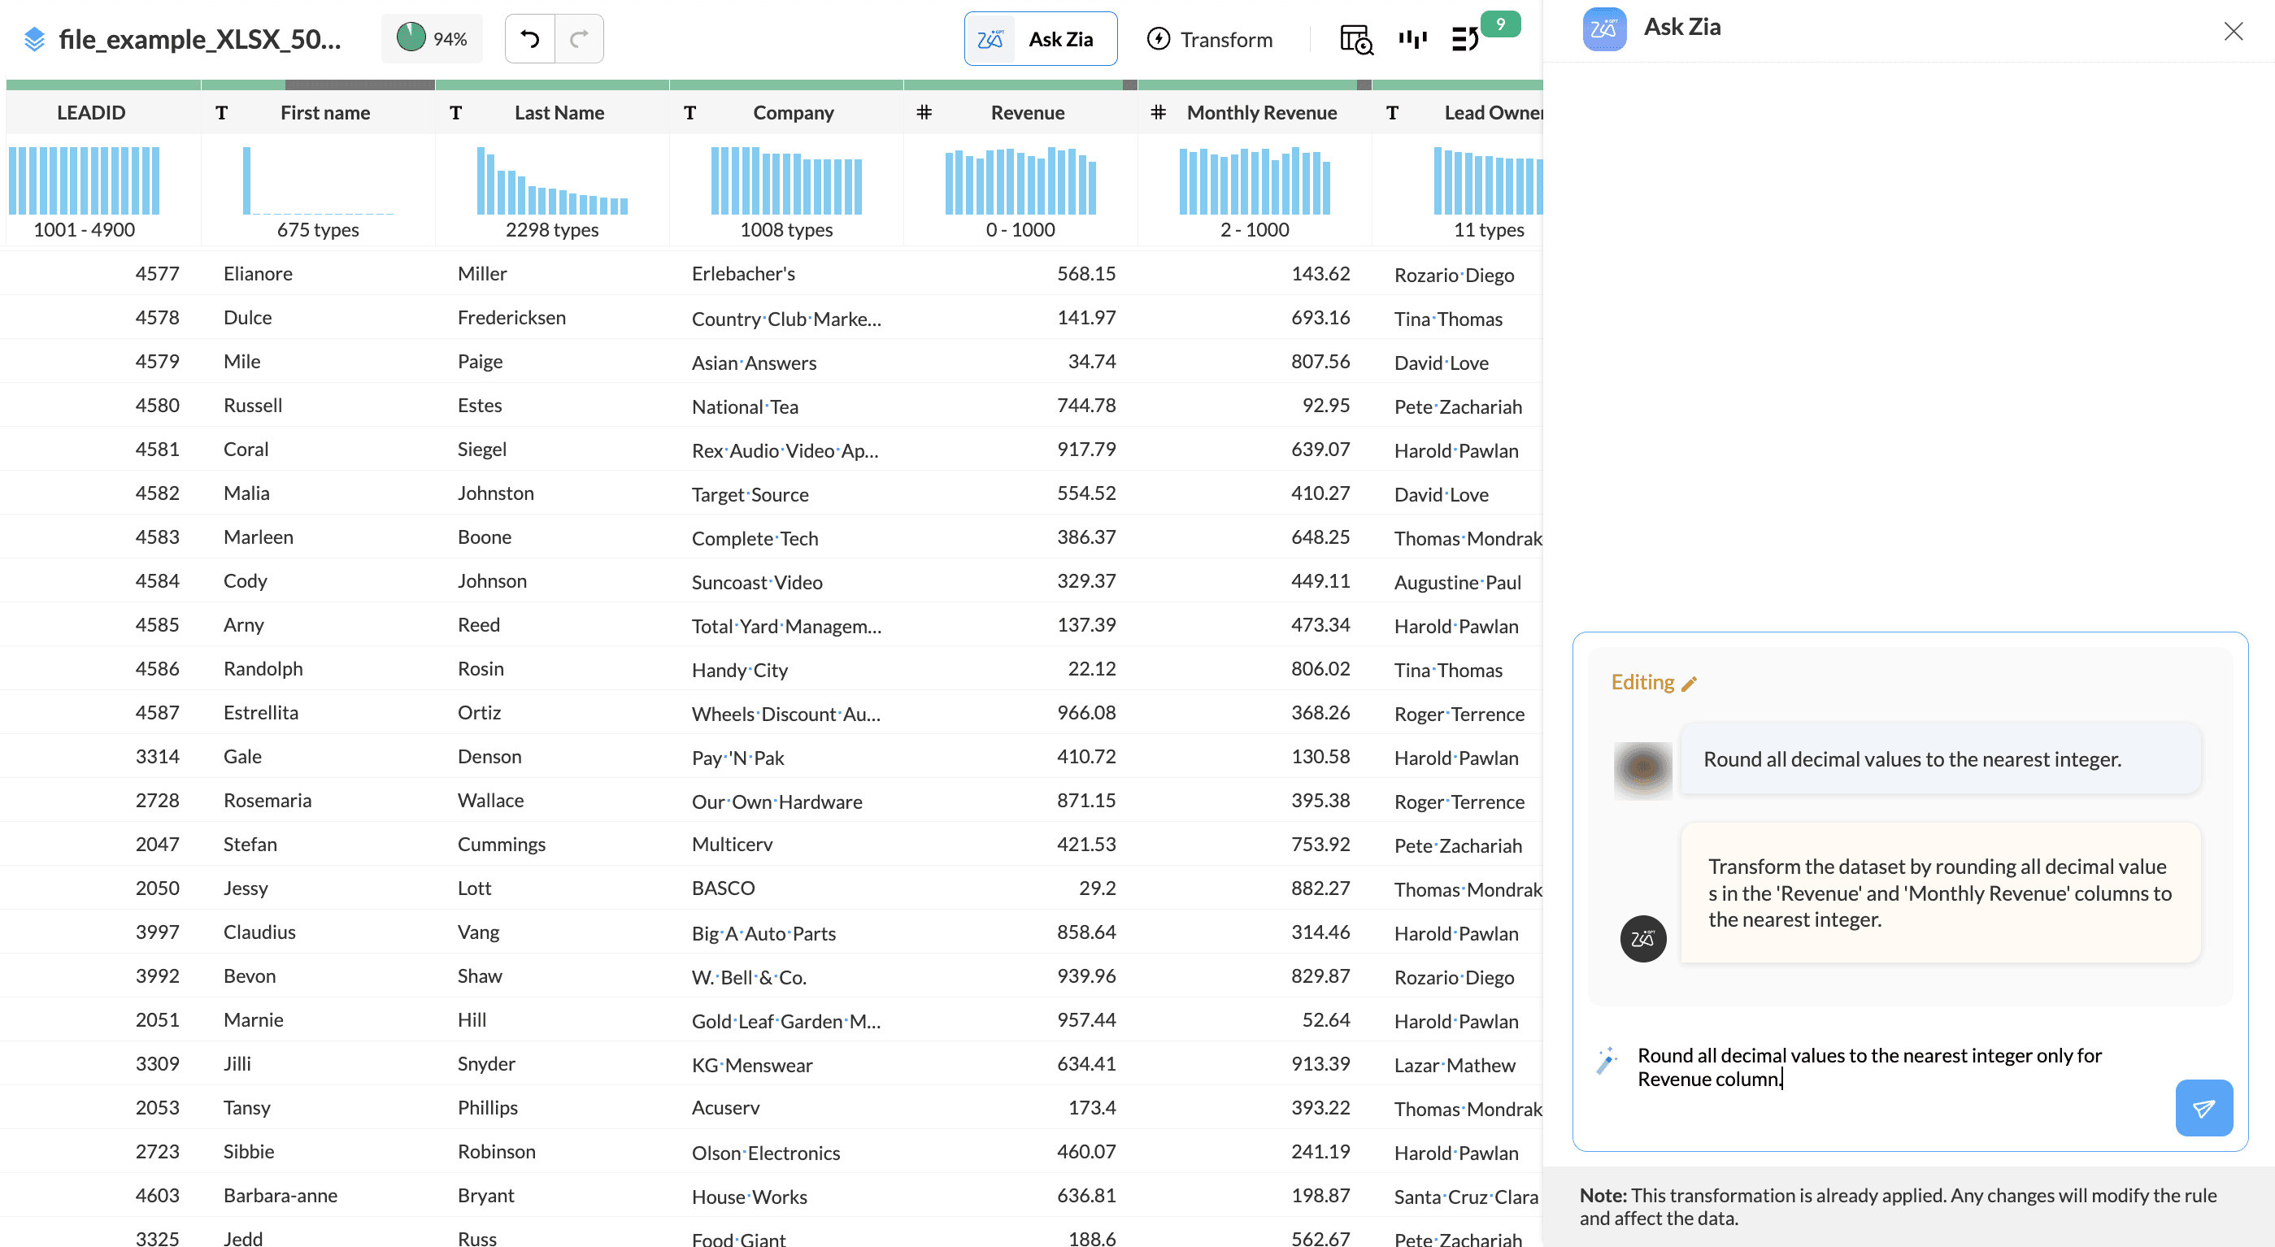This screenshot has height=1247, width=2275.
Task: Open the data preview table-search icon
Action: (1355, 39)
